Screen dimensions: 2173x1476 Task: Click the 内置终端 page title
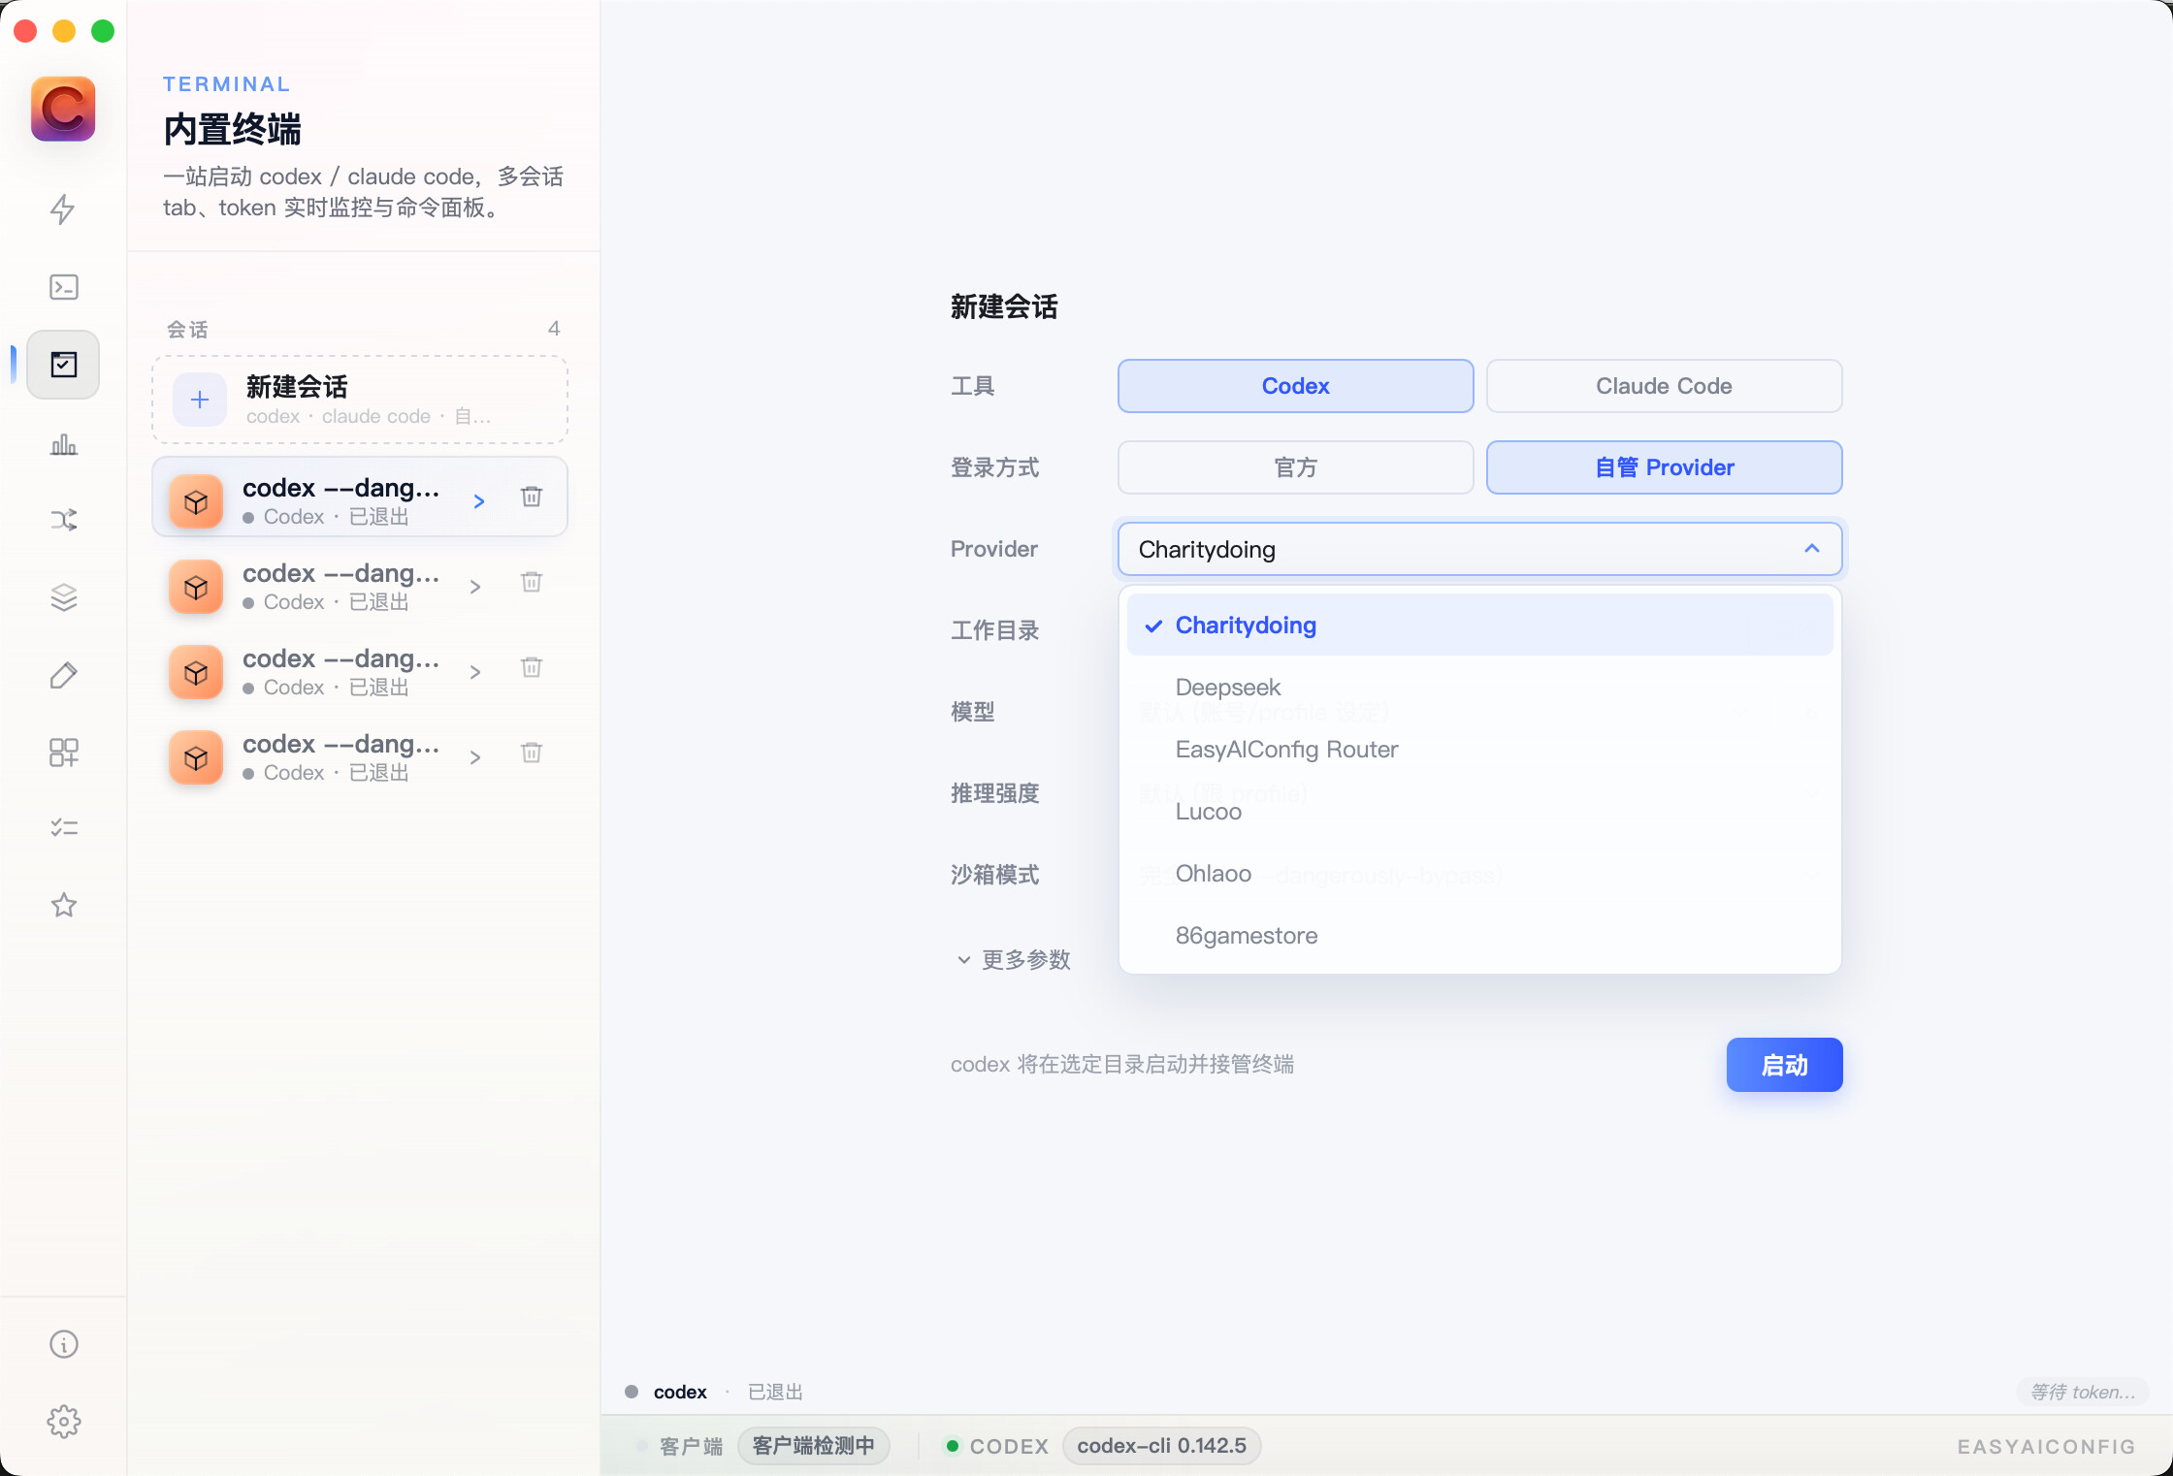click(233, 129)
